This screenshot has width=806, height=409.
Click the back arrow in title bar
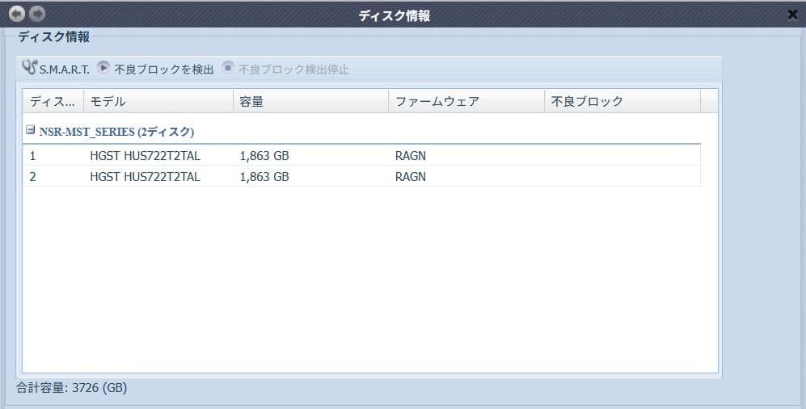(x=17, y=14)
